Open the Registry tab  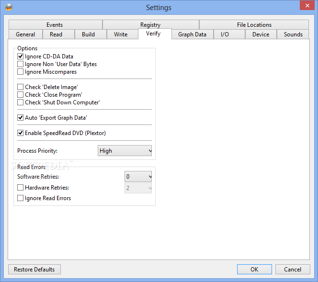coord(150,24)
